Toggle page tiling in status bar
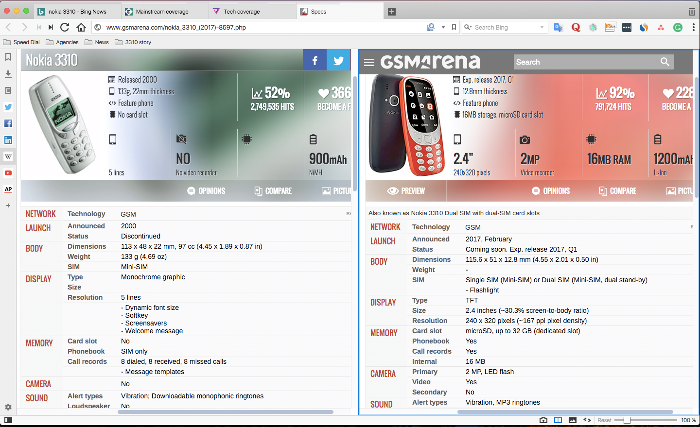700x427 pixels. coord(558,420)
